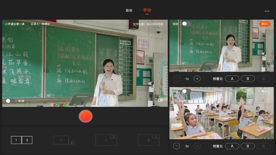This screenshot has height=155, width=276.
Task: Click the 文件空间 storage info text
Action: pos(148,24)
